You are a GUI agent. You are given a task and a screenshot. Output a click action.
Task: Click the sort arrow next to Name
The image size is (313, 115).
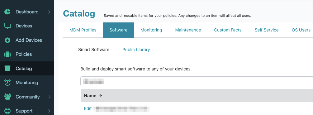pyautogui.click(x=101, y=96)
